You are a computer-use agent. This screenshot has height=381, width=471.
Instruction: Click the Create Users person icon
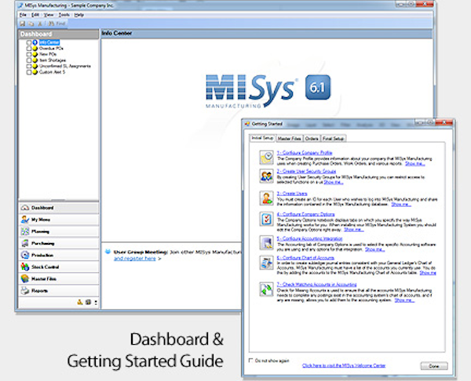(266, 198)
